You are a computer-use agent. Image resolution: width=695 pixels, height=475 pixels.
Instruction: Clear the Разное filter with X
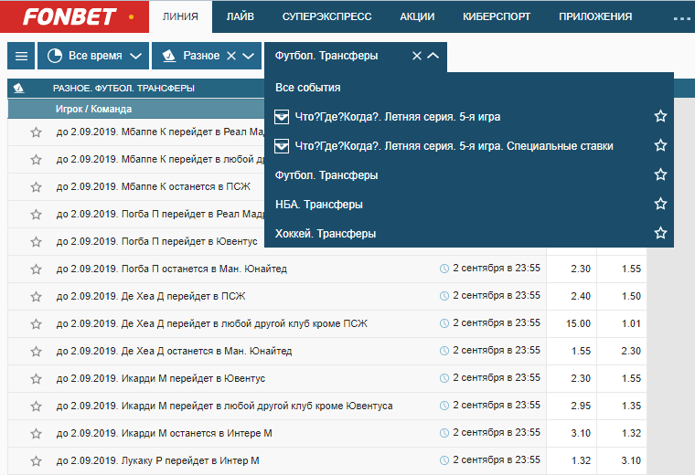click(231, 56)
